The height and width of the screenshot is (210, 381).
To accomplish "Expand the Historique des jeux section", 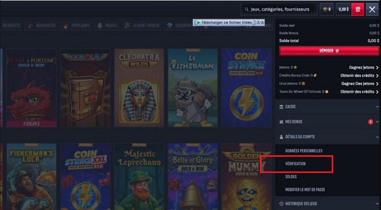I will [328, 204].
